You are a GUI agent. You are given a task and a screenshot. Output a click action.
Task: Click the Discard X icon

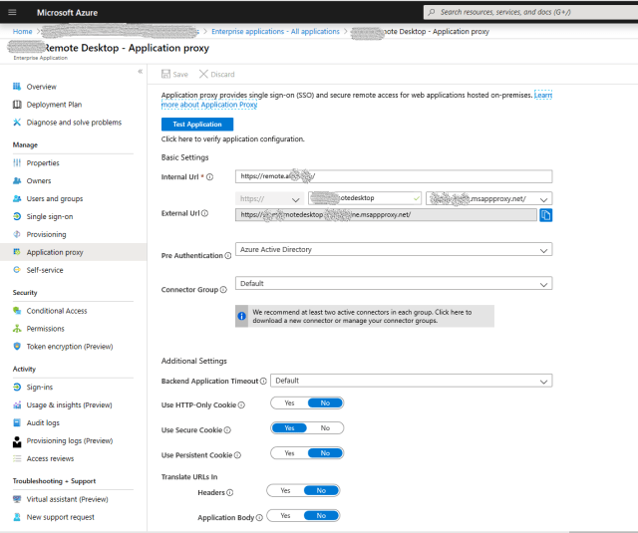click(x=204, y=74)
